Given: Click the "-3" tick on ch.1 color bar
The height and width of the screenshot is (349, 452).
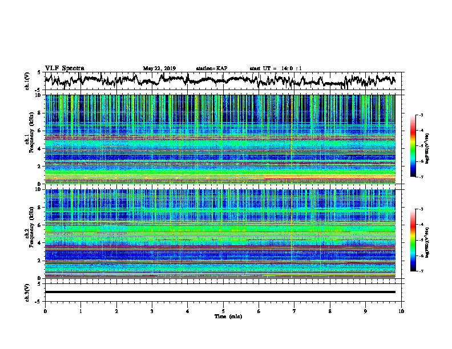Looking at the screenshot, I should tap(421, 115).
